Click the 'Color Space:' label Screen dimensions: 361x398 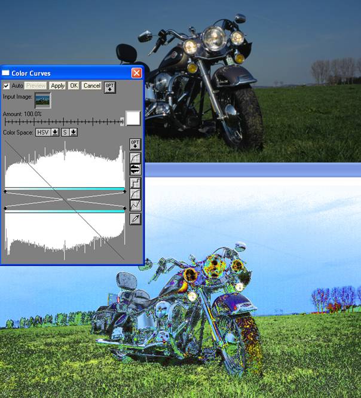click(18, 132)
